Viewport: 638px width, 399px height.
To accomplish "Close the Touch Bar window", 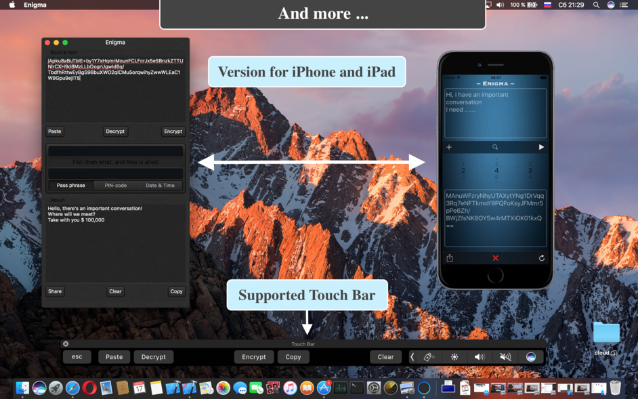I will [66, 344].
